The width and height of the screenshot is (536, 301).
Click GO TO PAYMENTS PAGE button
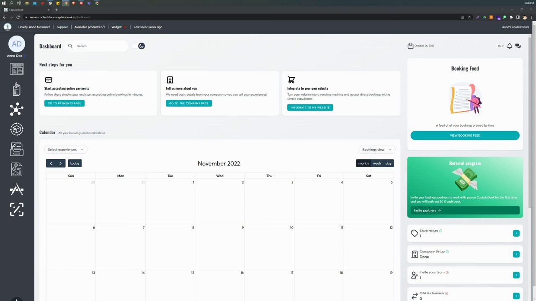(x=64, y=103)
